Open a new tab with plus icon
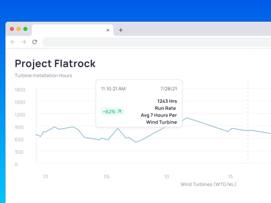The width and height of the screenshot is (271, 203). click(x=121, y=30)
